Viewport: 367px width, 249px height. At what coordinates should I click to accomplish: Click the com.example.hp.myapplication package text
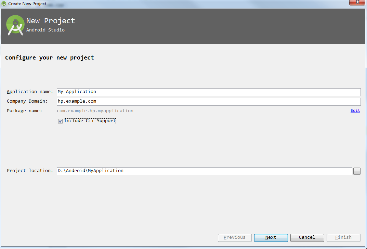click(95, 111)
